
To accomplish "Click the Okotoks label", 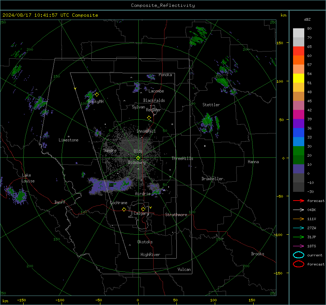I will point(145,242).
